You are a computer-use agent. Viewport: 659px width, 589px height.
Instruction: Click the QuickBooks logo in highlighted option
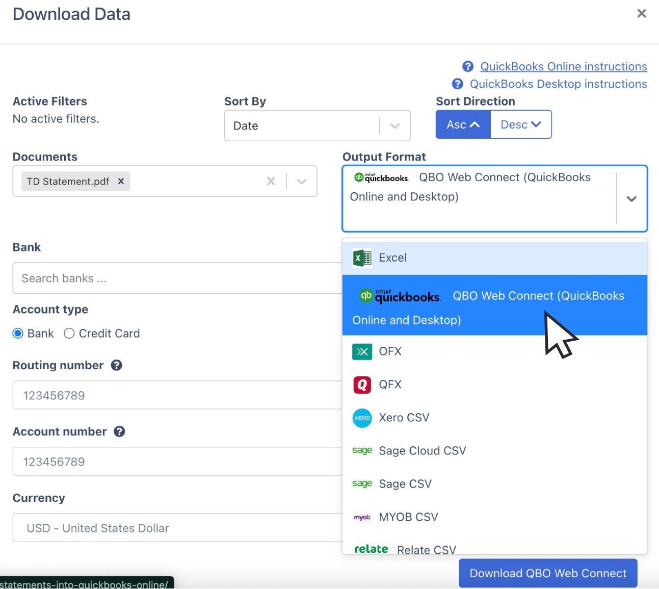coord(400,296)
